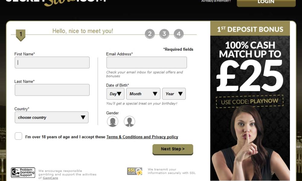Jump to step 3 circle
Viewport: 302px width, 181px height.
(164, 34)
